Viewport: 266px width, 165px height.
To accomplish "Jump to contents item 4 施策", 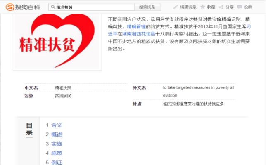I will 57,153.
